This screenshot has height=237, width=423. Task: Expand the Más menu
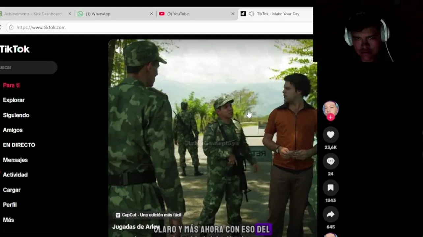pos(8,220)
